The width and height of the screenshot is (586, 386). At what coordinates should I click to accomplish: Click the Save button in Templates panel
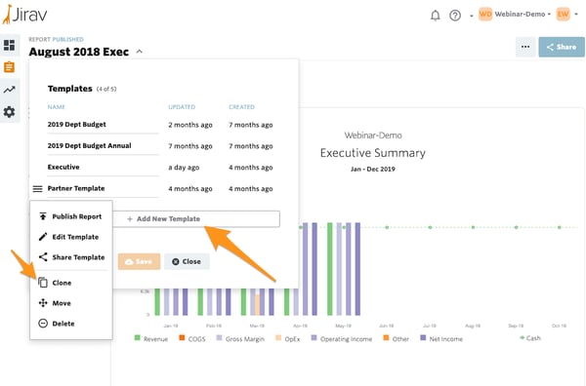(x=139, y=261)
